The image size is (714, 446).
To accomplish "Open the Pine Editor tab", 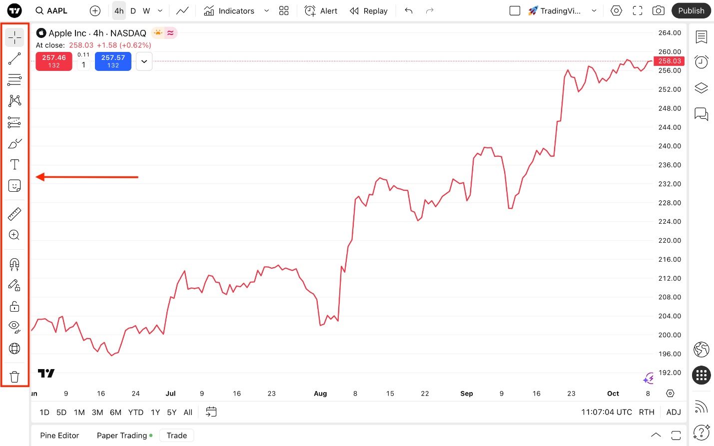I will pos(59,436).
